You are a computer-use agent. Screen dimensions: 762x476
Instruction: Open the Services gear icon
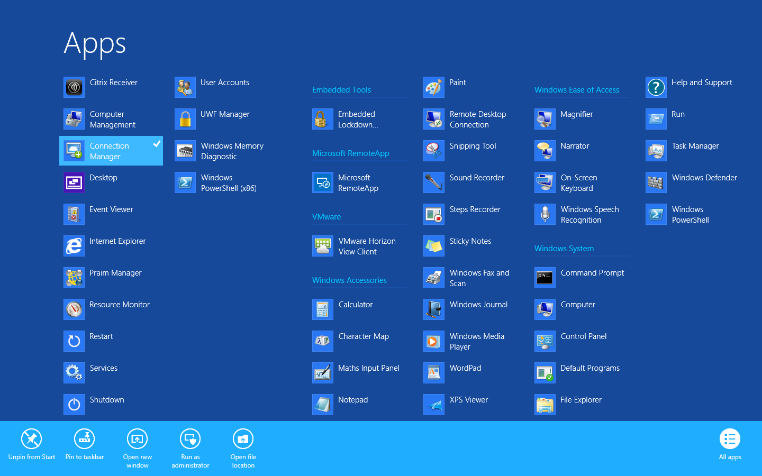[74, 373]
